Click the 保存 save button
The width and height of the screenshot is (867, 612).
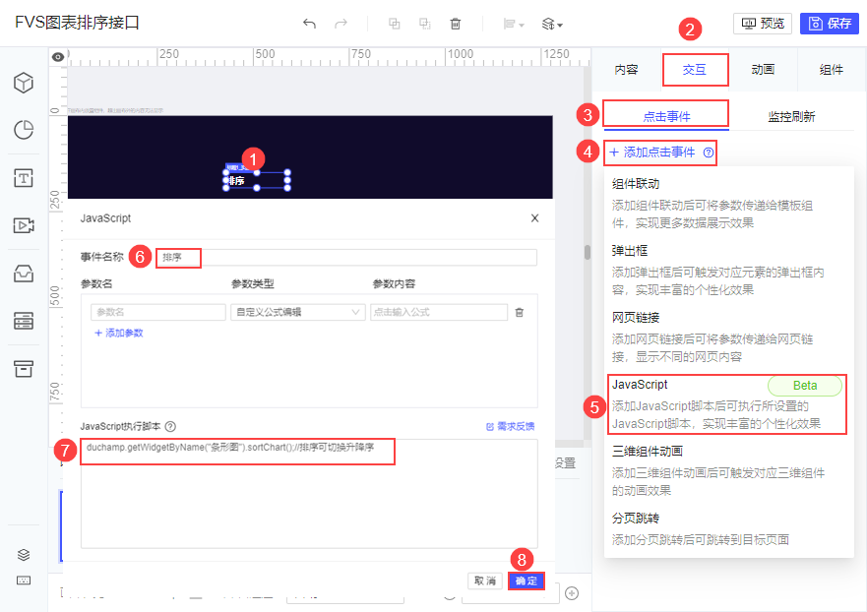pos(830,24)
